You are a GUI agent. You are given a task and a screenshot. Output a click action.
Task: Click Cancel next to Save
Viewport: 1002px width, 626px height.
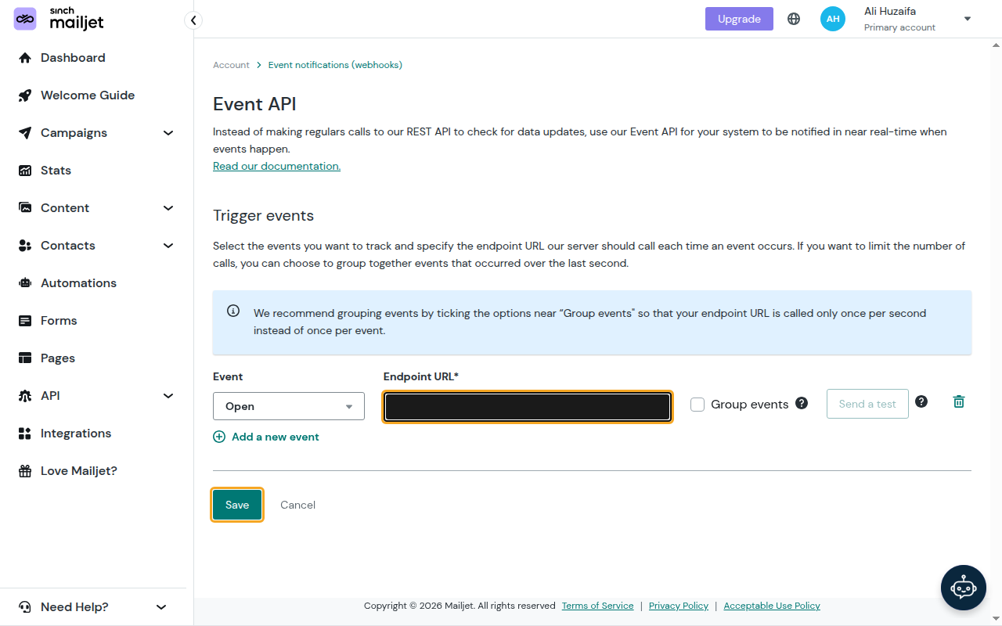297,505
